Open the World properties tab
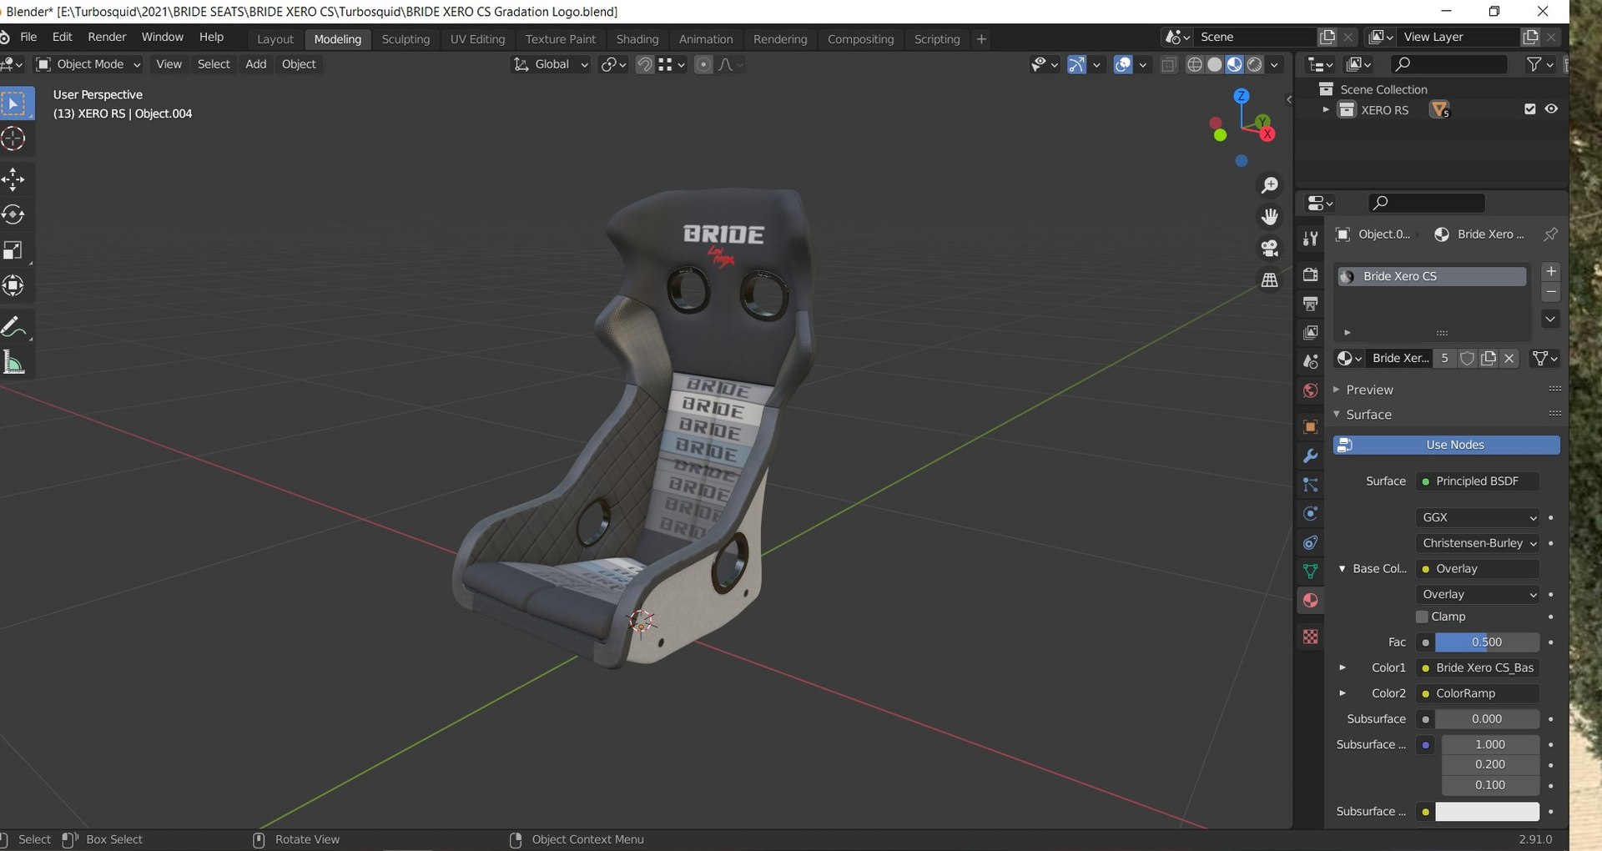 1310,390
